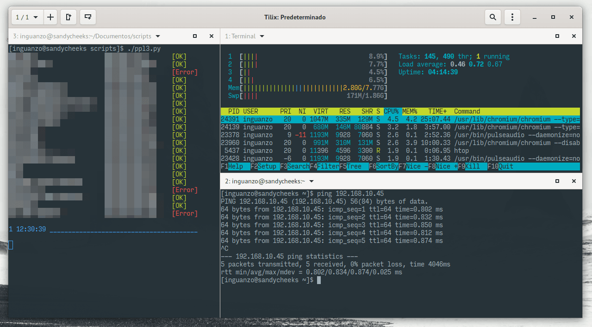Open the three-dot Tilix menu
The height and width of the screenshot is (327, 592).
click(x=512, y=17)
